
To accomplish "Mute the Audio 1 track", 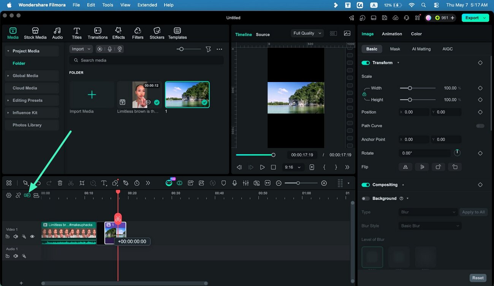I will coord(16,256).
